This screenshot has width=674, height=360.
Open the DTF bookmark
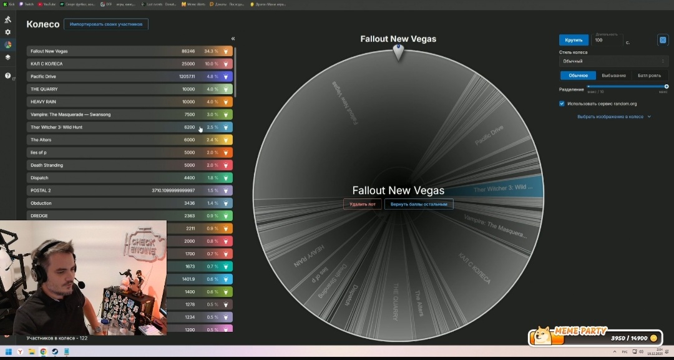(x=118, y=4)
